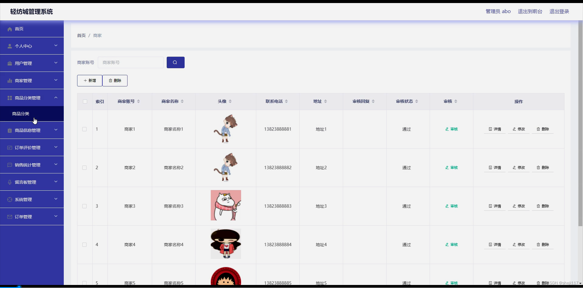Screen dimensions: 583x288
Task: Click 退出到前台 in the top bar
Action: pos(530,11)
